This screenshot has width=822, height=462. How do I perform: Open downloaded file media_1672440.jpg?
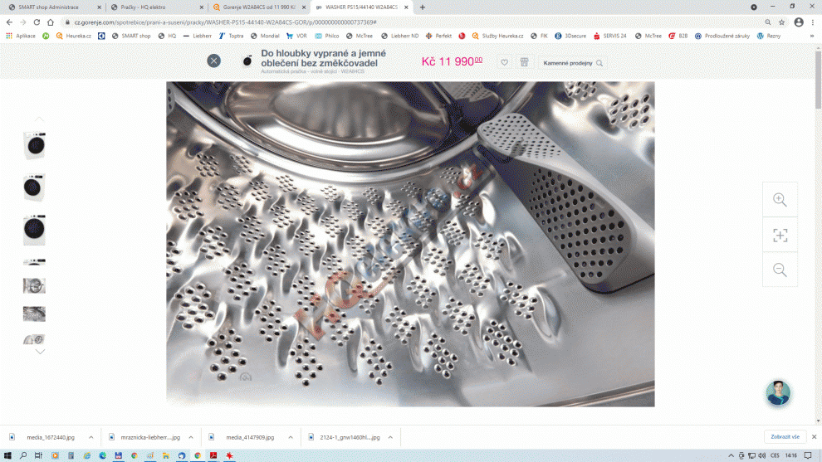pyautogui.click(x=45, y=437)
